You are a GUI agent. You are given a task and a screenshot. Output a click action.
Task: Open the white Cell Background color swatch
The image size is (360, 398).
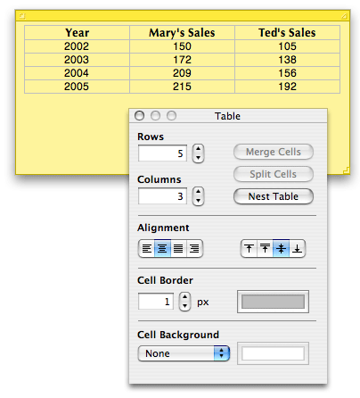coord(273,353)
